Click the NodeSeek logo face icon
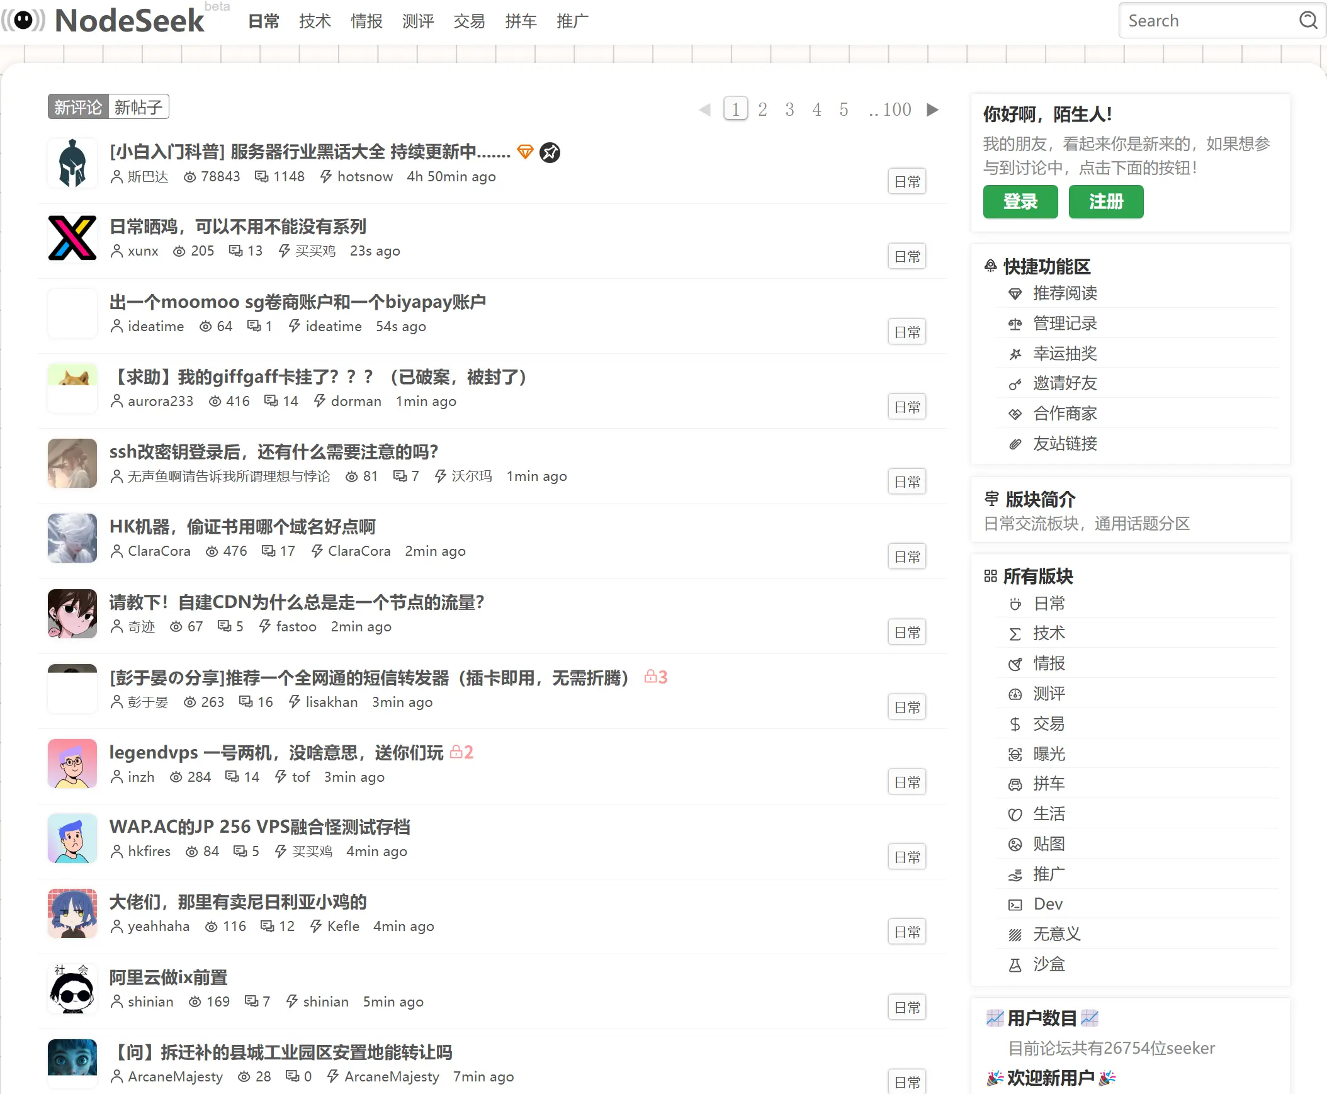 [23, 20]
